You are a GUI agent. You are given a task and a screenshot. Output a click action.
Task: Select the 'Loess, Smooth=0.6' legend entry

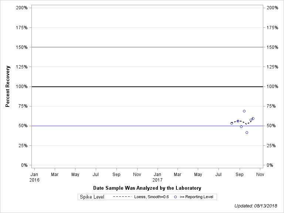(151, 197)
